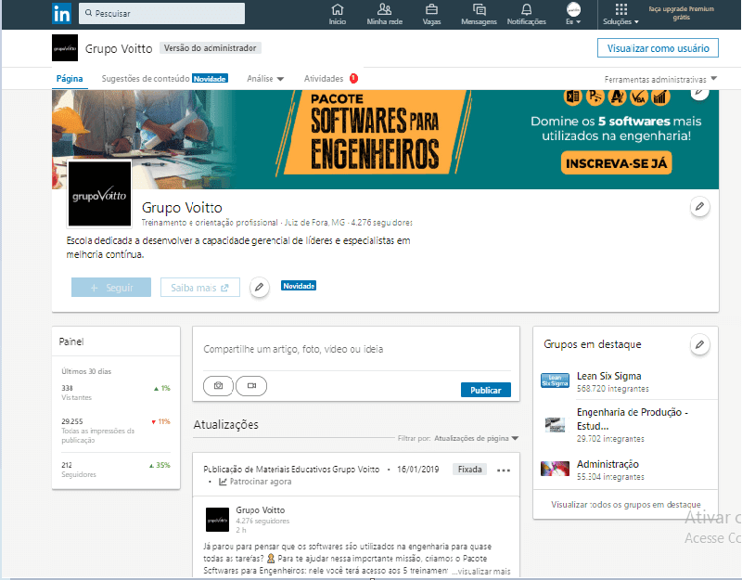The height and width of the screenshot is (580, 742).
Task: Click the VBA software icon in banner
Action: (x=638, y=97)
